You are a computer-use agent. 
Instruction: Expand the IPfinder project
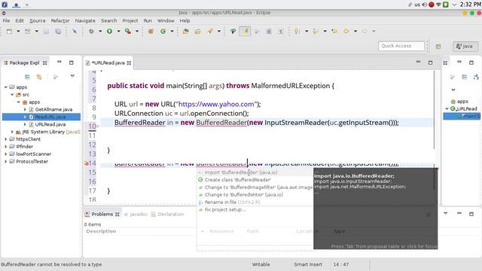[x=6, y=147]
